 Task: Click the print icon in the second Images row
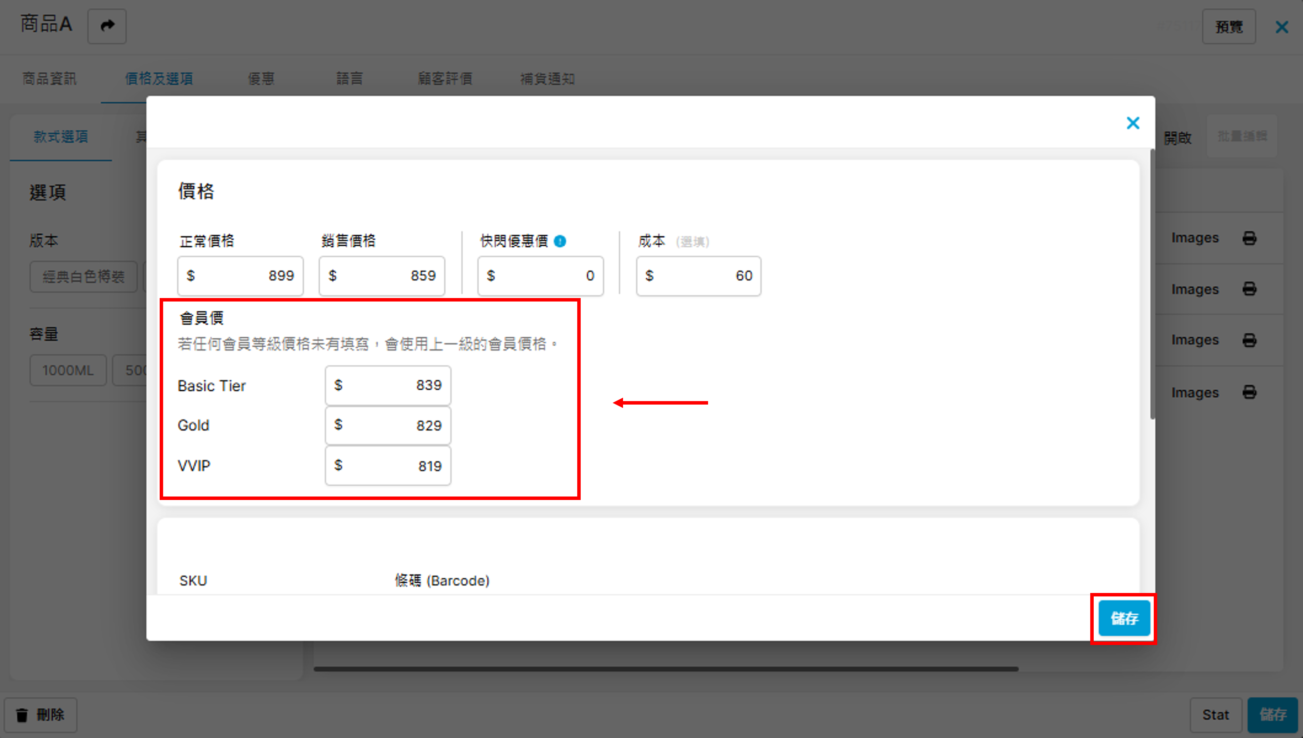(1249, 289)
